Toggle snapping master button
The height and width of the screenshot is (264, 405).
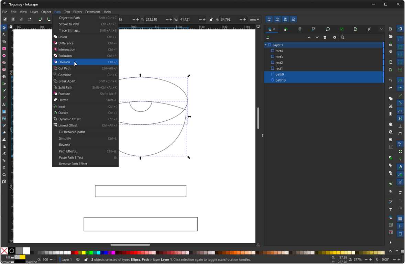pos(400,29)
